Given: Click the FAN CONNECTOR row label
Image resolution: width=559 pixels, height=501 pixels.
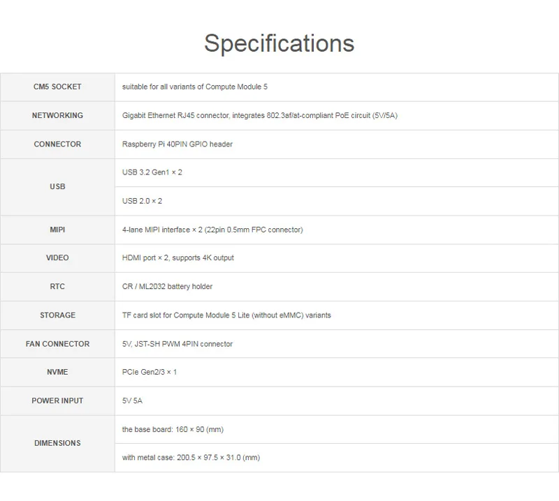Looking at the screenshot, I should click(x=57, y=344).
